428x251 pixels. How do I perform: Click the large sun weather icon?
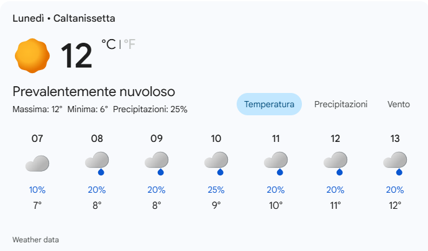click(32, 55)
